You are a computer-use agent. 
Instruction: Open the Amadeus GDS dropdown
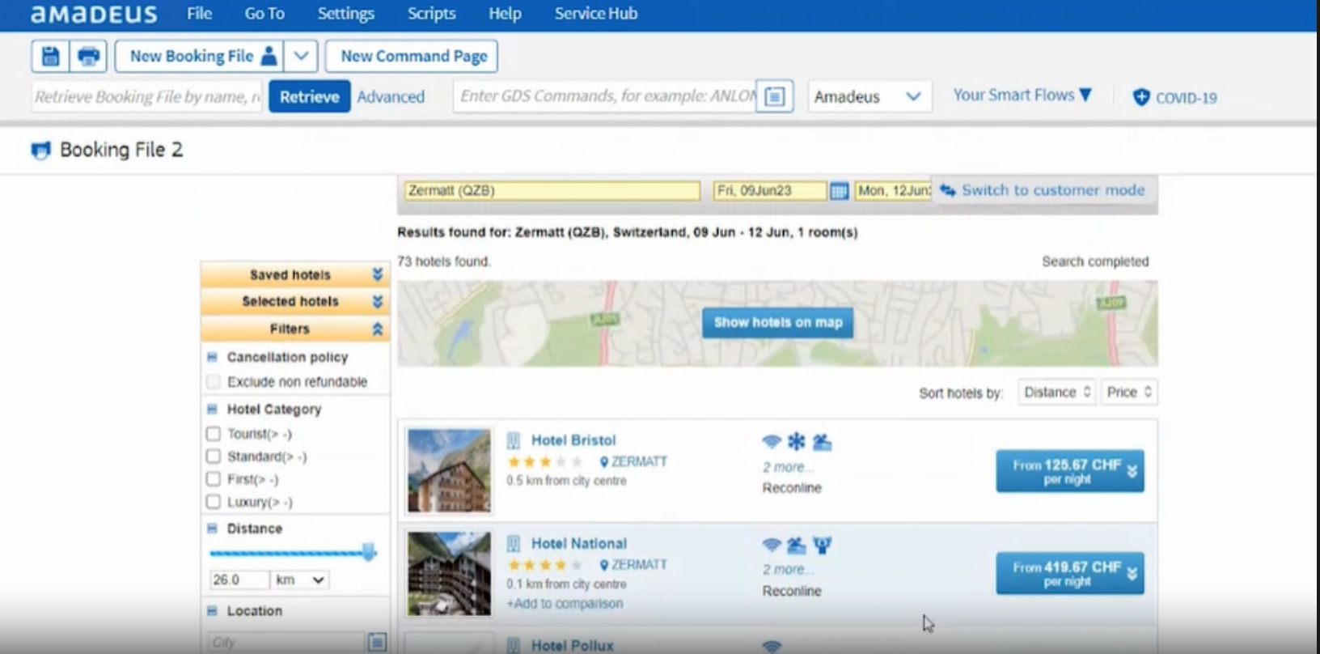(869, 96)
